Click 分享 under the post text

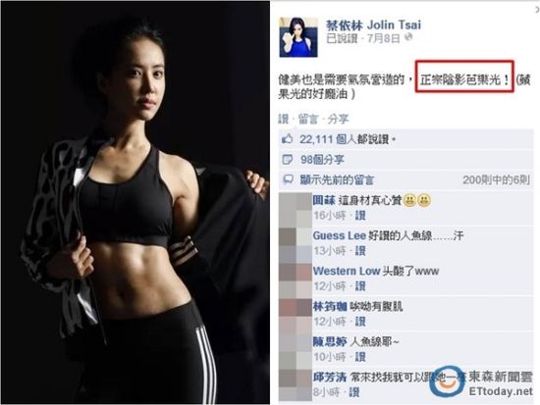tap(338, 119)
